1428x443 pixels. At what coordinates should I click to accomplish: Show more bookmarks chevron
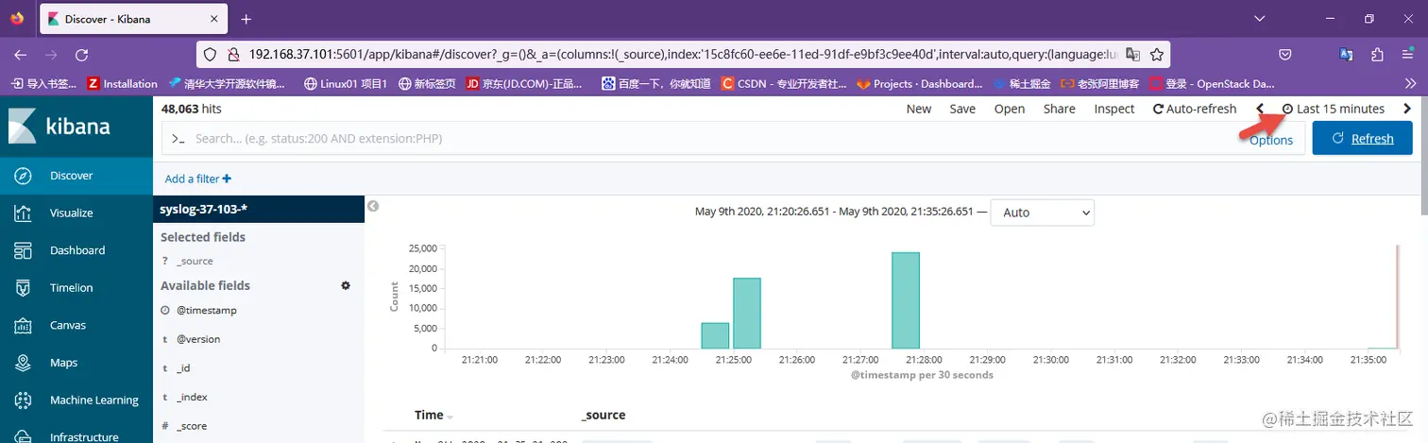click(1410, 83)
